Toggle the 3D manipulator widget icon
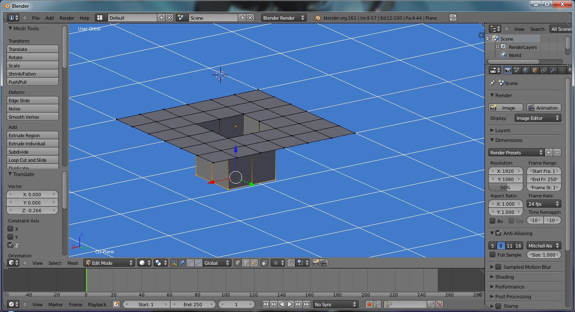The height and width of the screenshot is (312, 575). coord(174,263)
